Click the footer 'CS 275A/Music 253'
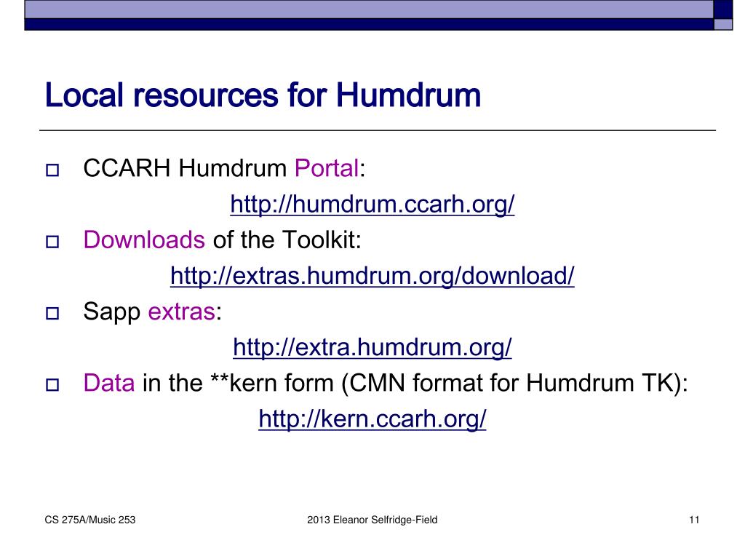This screenshot has height=559, width=745. coord(89,520)
